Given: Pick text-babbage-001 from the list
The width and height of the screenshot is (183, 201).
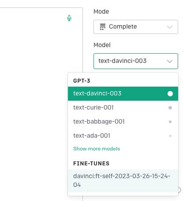Looking at the screenshot, I should pyautogui.click(x=123, y=122).
